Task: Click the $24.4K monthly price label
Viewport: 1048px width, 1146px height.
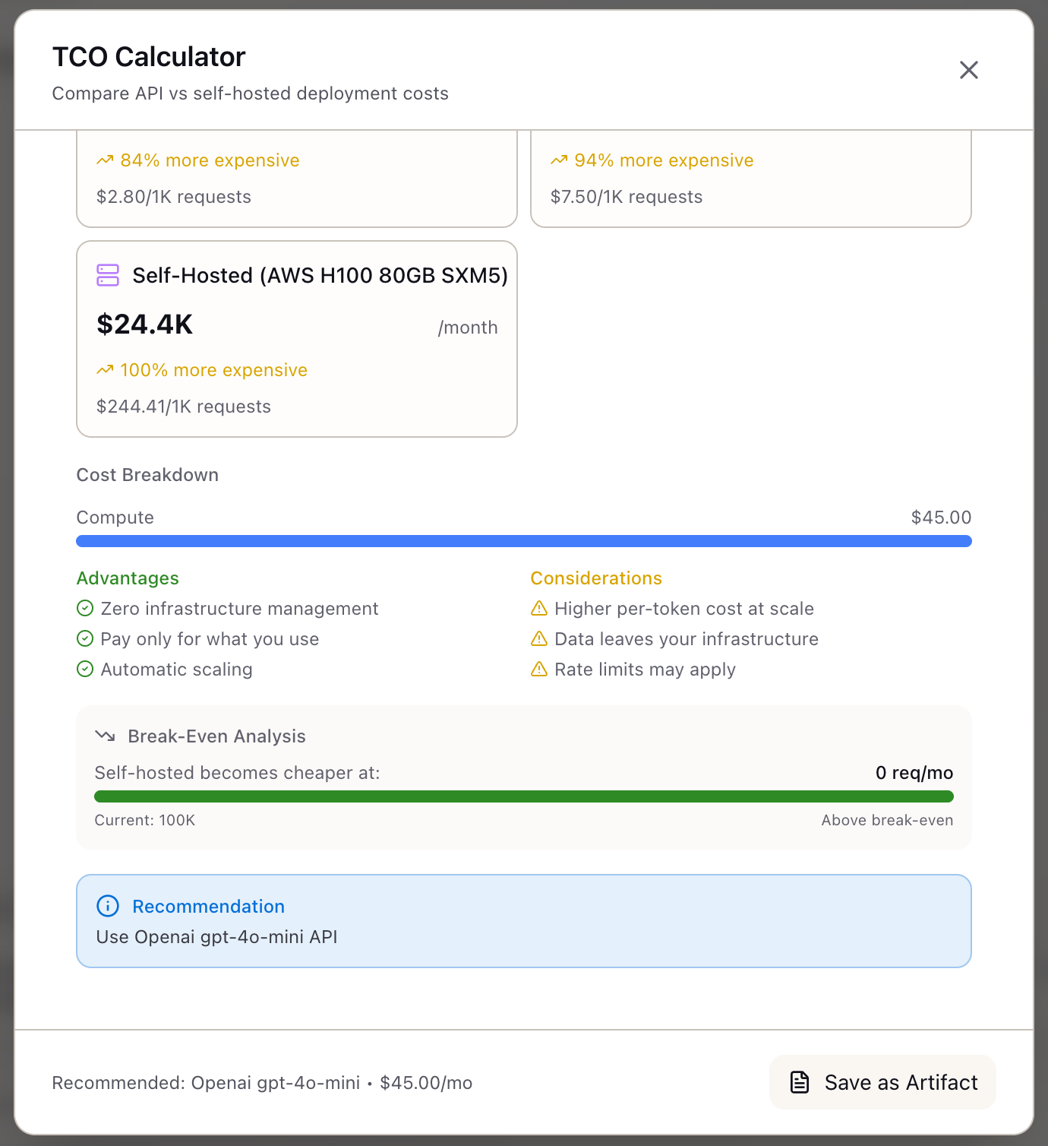Action: click(x=144, y=324)
